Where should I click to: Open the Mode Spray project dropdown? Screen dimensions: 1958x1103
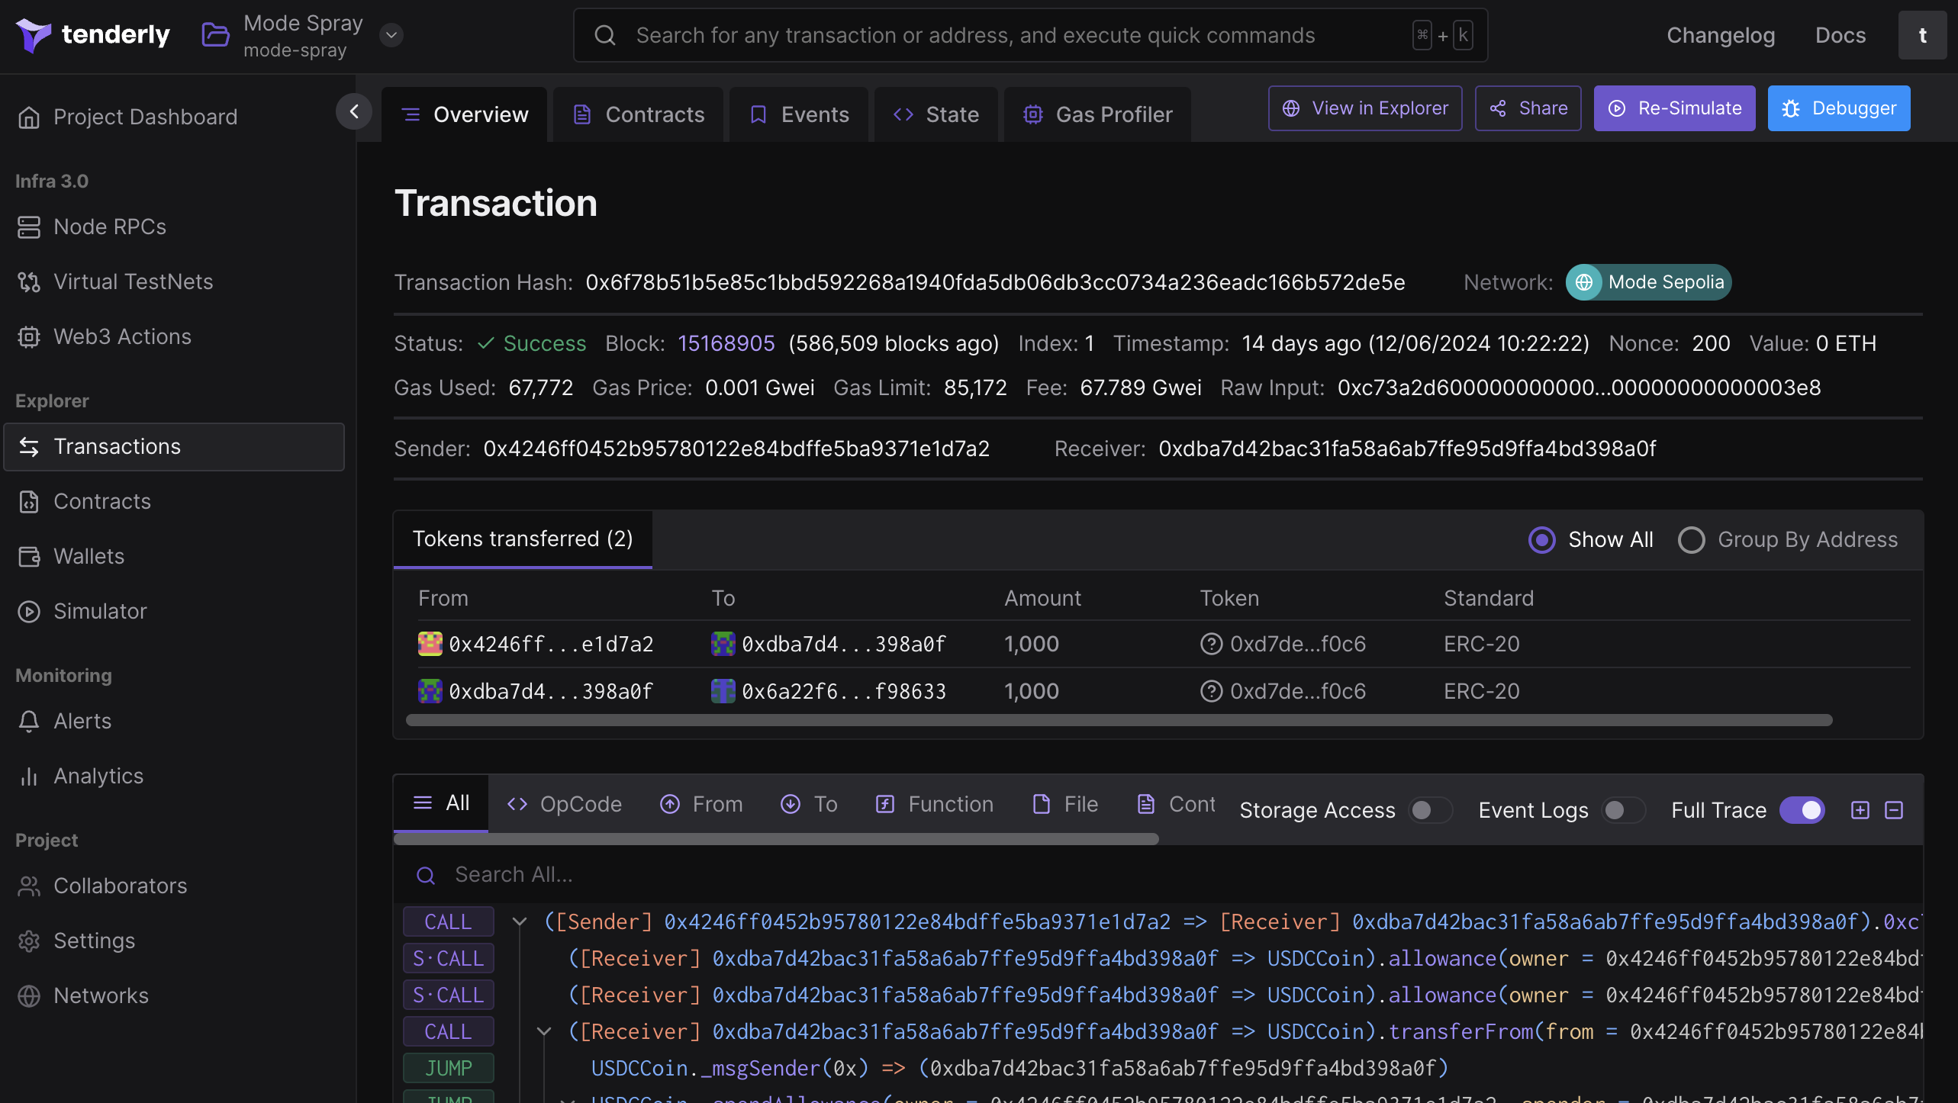point(391,35)
